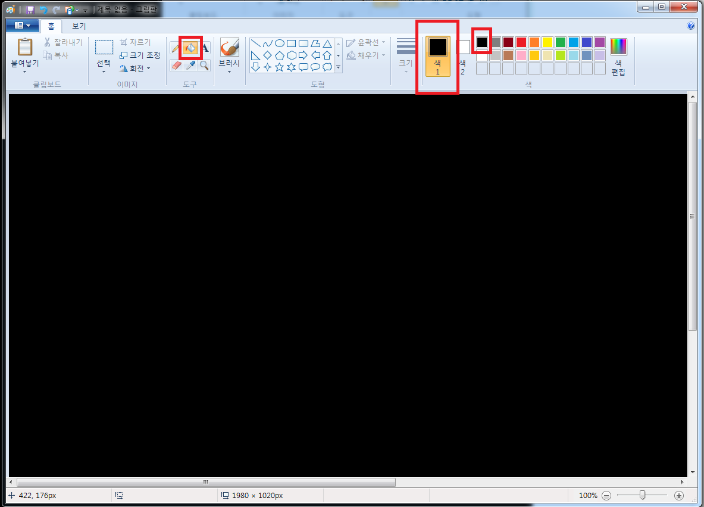Click the 선택 selection rectangle icon
The width and height of the screenshot is (704, 507).
tap(104, 47)
